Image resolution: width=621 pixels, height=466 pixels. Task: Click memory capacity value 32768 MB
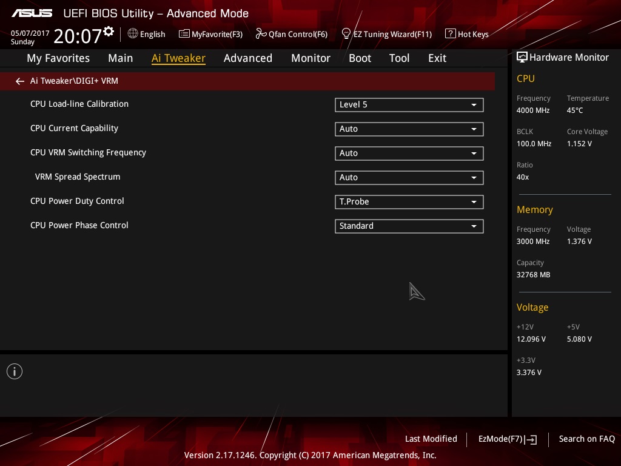point(533,275)
